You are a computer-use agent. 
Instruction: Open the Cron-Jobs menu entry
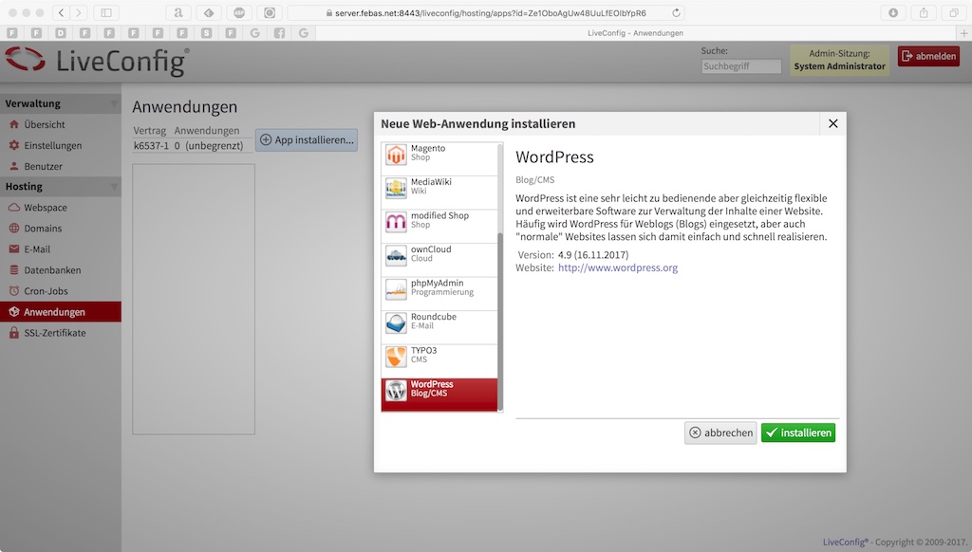click(61, 291)
